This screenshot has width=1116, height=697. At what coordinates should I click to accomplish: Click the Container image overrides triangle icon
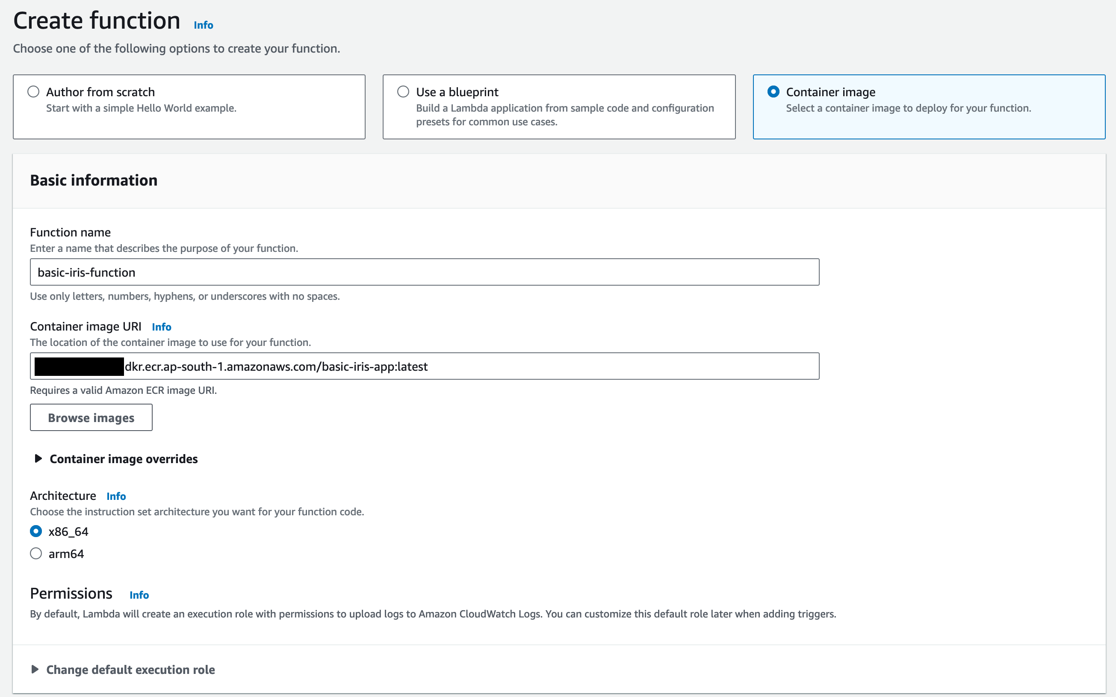[38, 459]
